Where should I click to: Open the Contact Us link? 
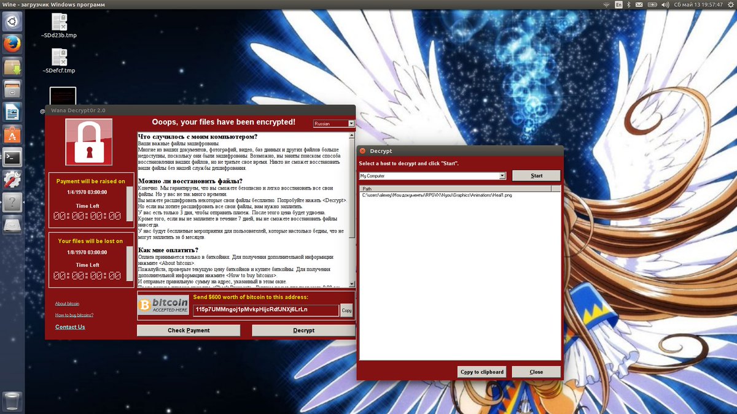pos(70,327)
